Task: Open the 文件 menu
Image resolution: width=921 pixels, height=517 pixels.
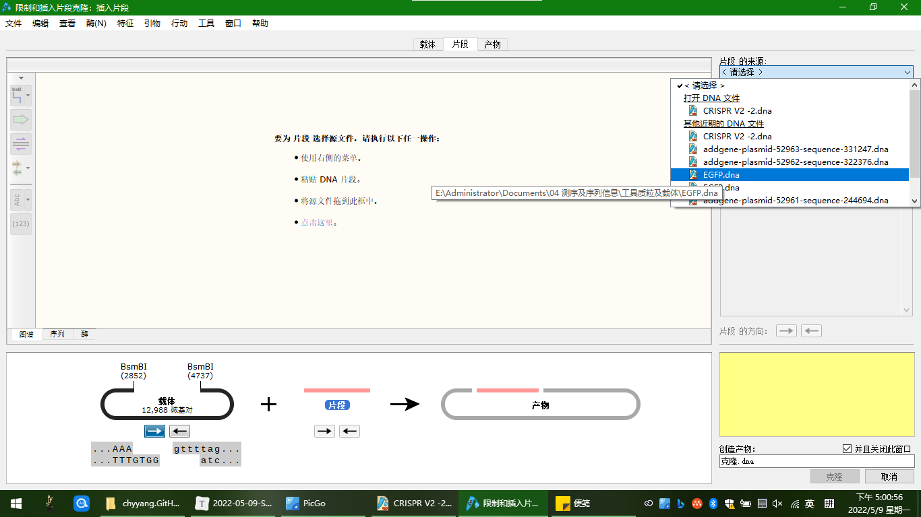Action: [13, 23]
